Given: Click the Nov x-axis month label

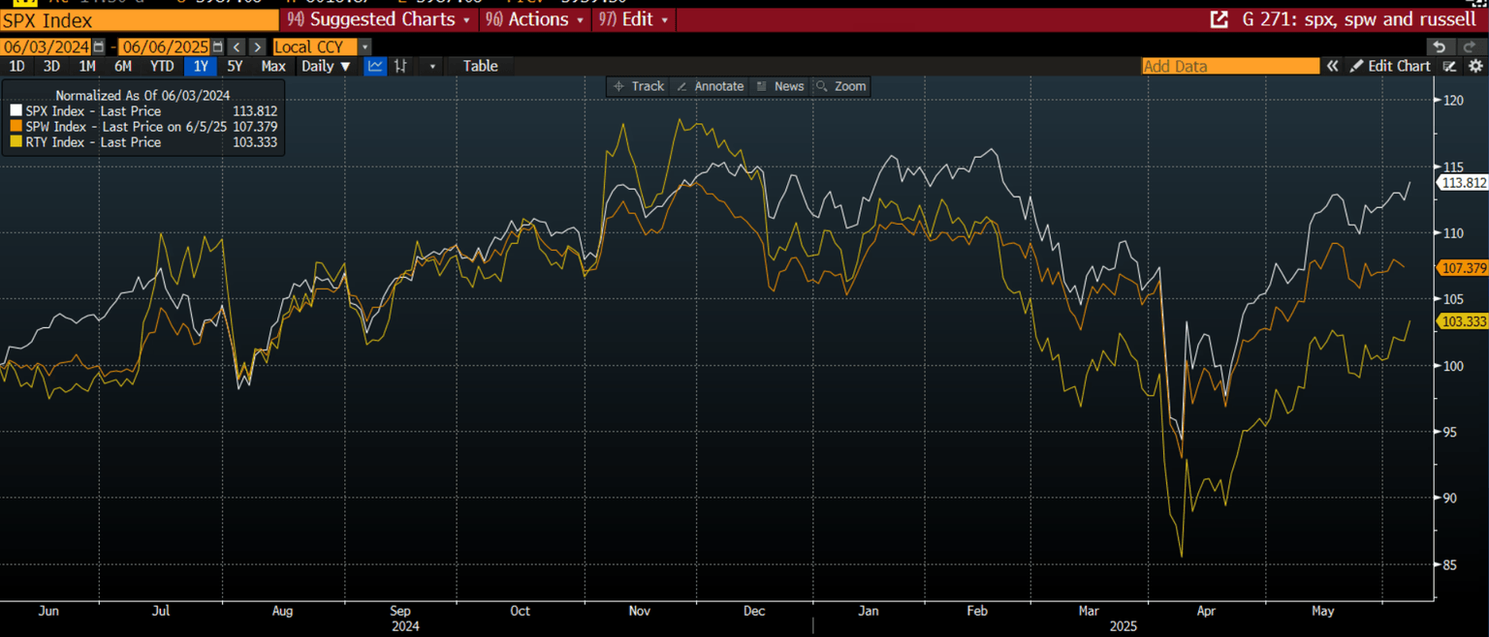Looking at the screenshot, I should coord(640,611).
